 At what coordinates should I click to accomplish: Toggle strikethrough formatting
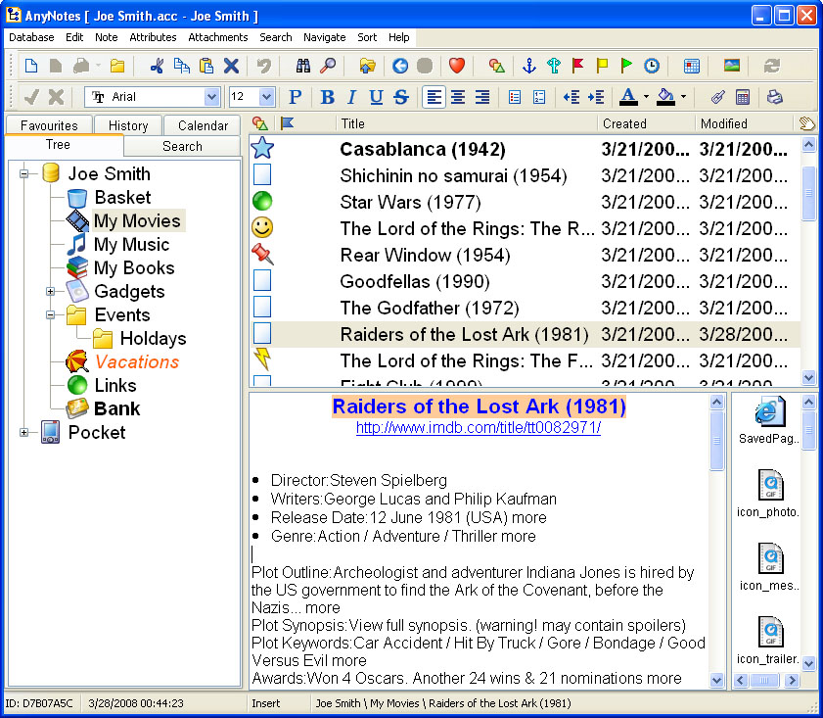point(400,97)
